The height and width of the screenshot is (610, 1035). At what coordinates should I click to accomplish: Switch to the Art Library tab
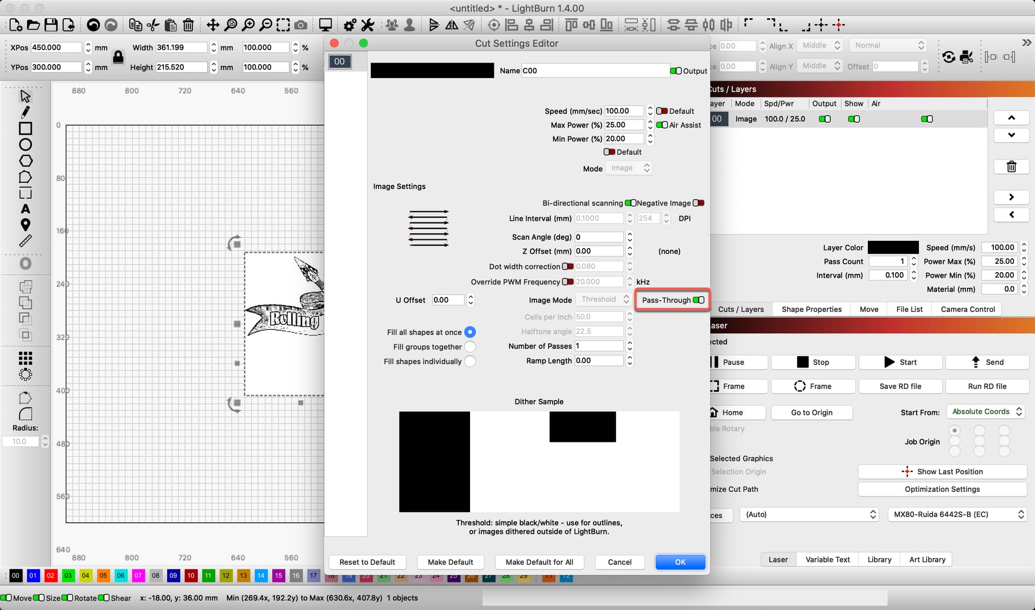tap(927, 559)
